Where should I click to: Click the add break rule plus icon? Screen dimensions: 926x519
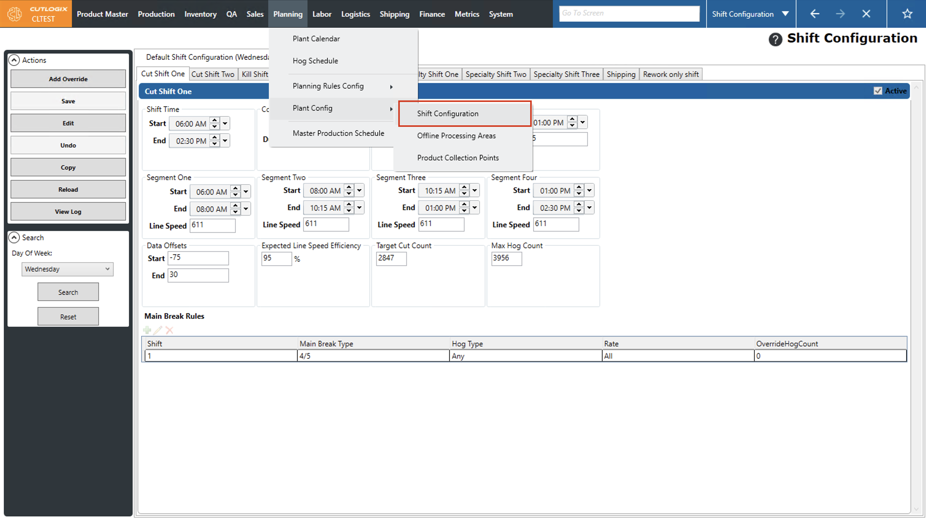[147, 330]
